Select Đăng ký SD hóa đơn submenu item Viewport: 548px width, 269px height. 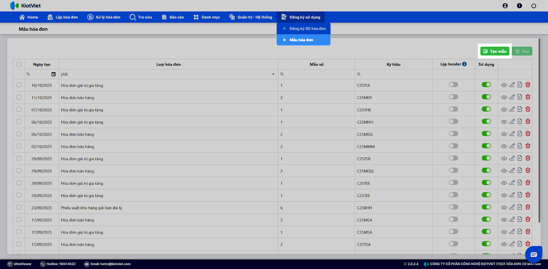pos(303,29)
